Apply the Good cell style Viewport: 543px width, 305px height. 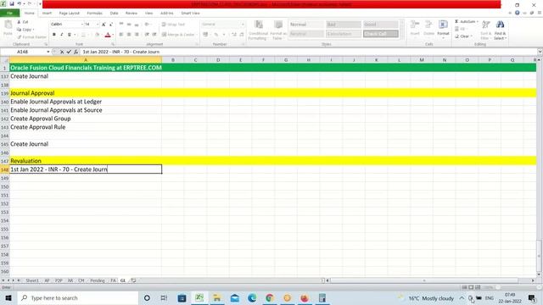point(380,25)
